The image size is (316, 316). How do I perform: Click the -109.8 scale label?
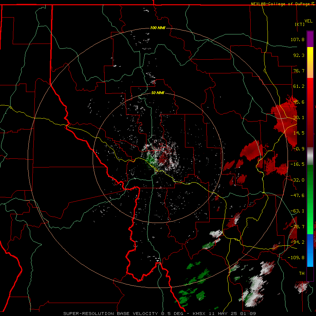tap(296, 258)
